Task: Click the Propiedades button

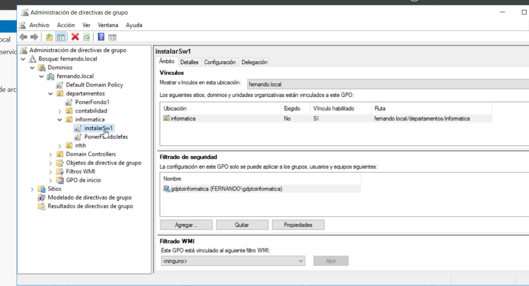Action: pyautogui.click(x=298, y=225)
